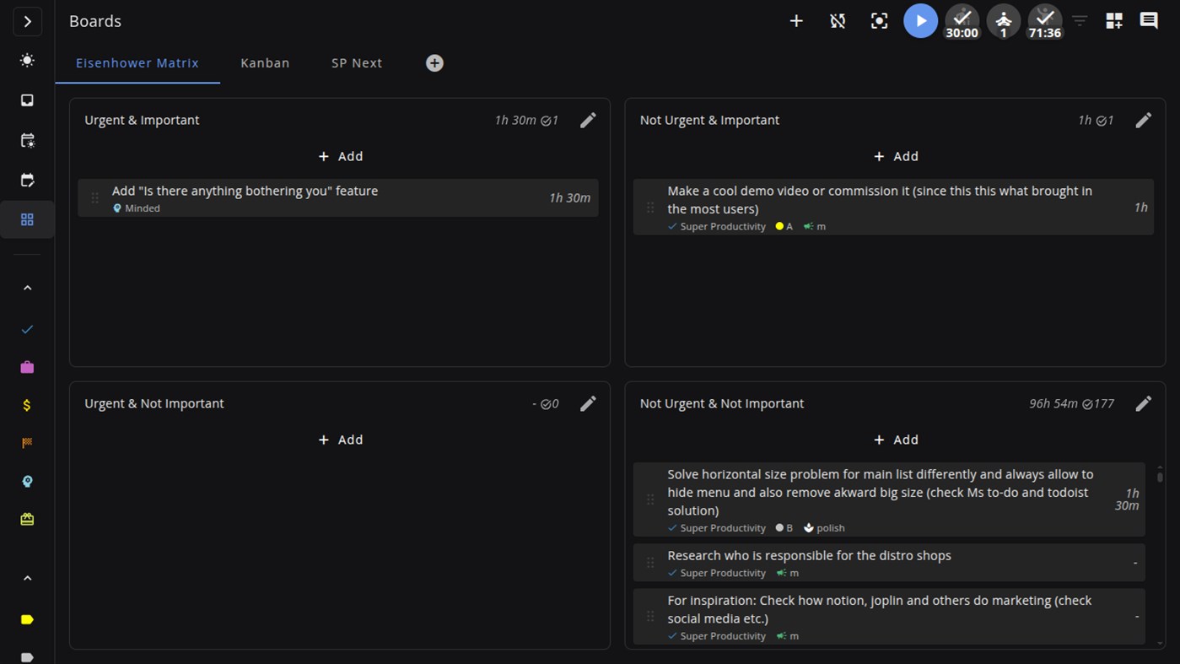Open the Inbox icon in sidebar
The image size is (1180, 664).
coord(27,100)
